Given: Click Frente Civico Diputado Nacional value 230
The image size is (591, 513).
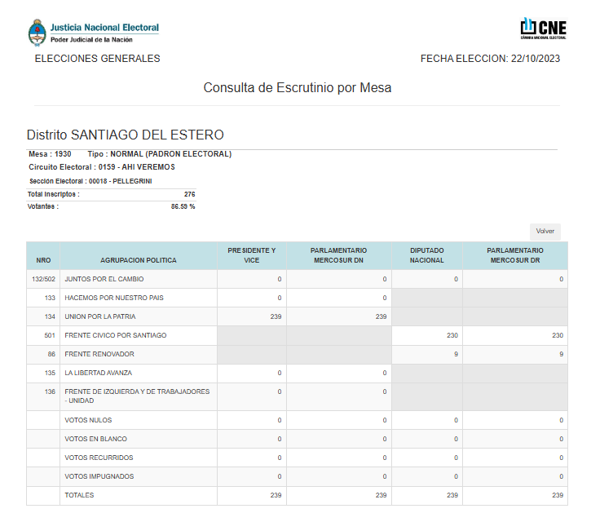Looking at the screenshot, I should tap(452, 335).
